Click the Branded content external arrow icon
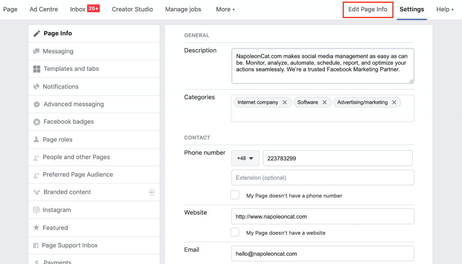 [152, 192]
